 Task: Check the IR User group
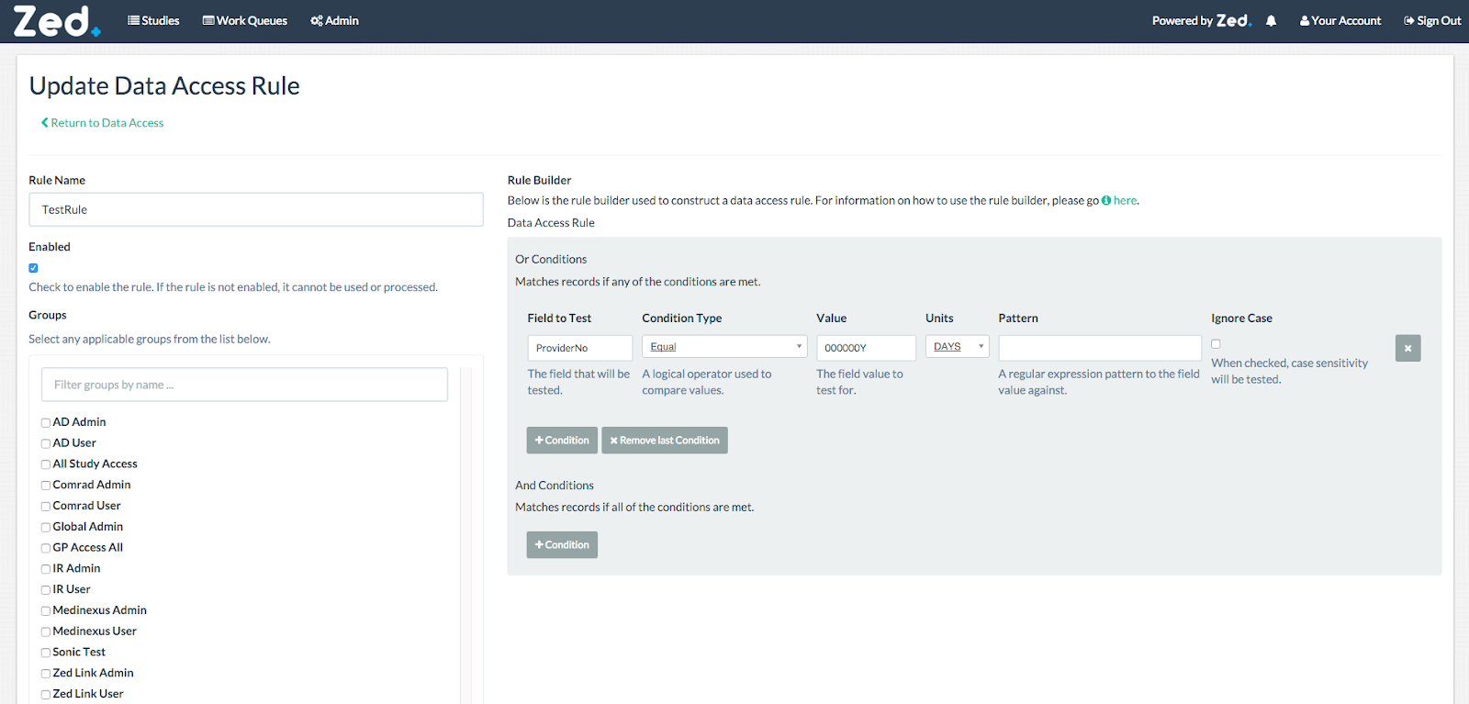[x=45, y=590]
